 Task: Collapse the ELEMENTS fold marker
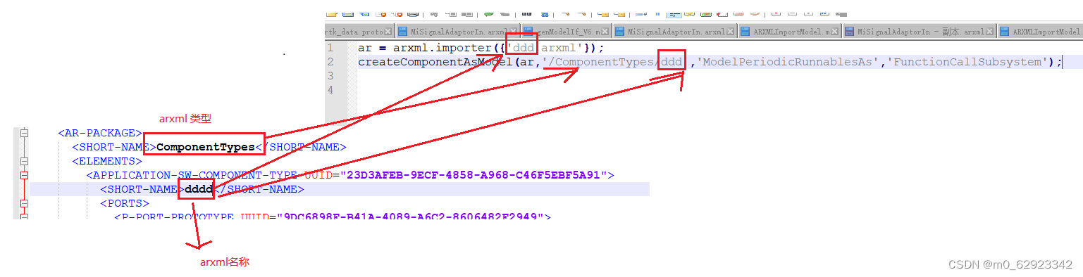tap(24, 161)
